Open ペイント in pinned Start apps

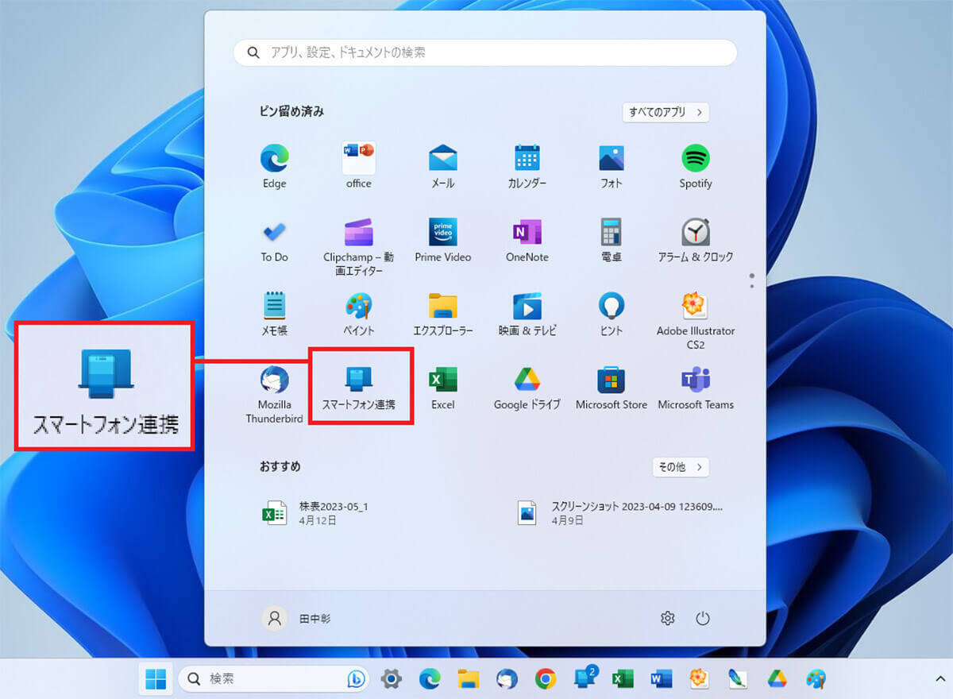click(358, 314)
